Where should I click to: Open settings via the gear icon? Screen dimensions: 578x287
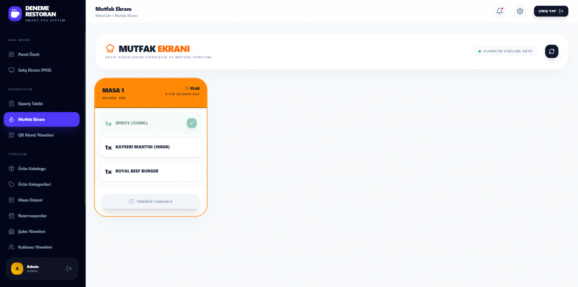[x=520, y=11]
